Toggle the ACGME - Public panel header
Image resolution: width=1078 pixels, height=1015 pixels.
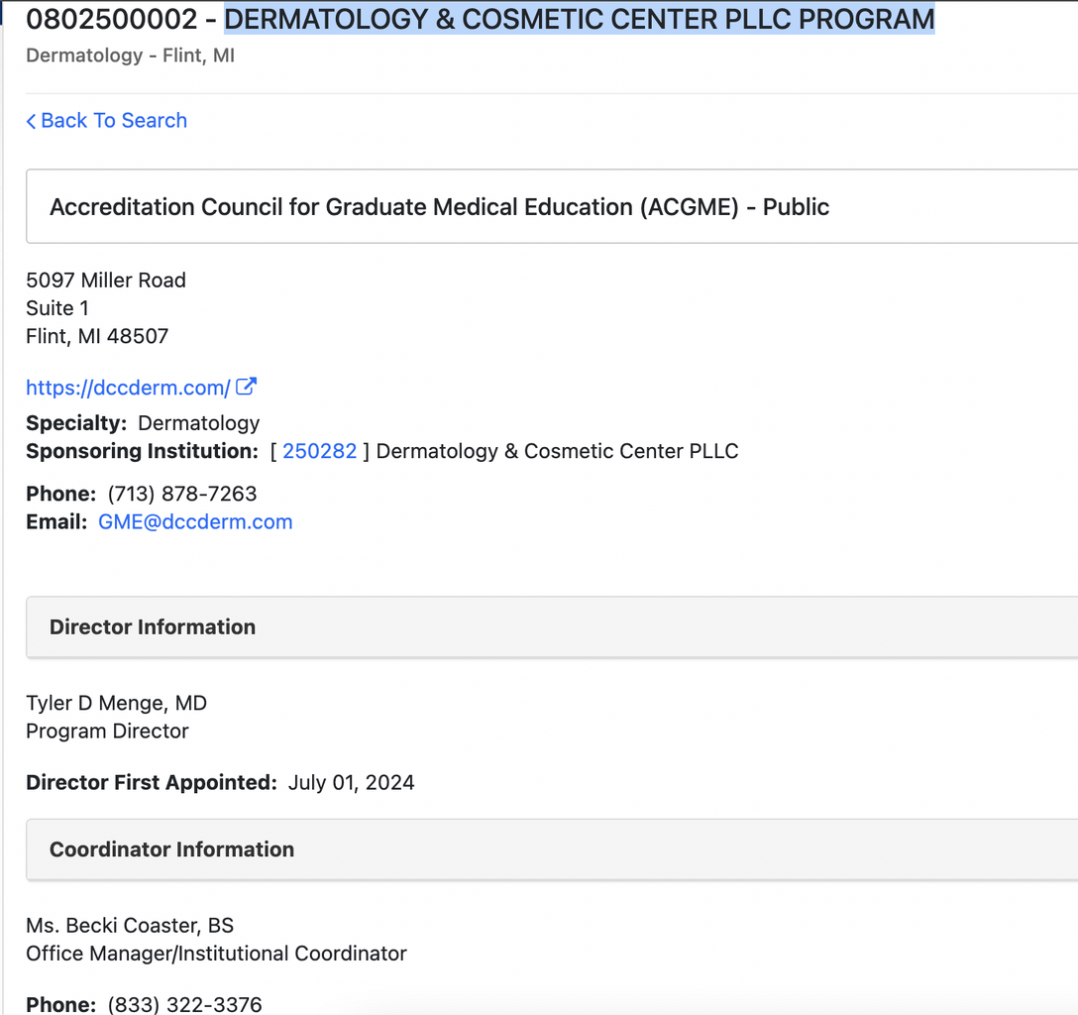click(439, 207)
